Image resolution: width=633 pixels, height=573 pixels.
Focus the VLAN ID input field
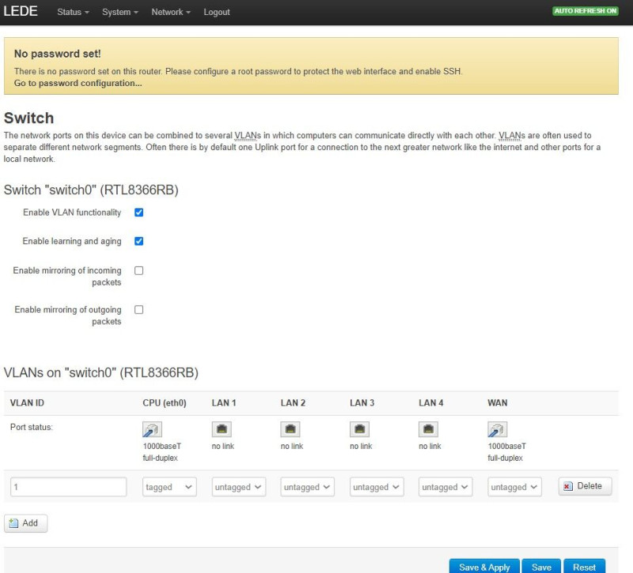point(68,487)
